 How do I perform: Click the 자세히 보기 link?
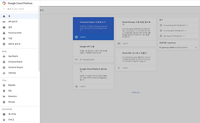[x=136, y=93]
